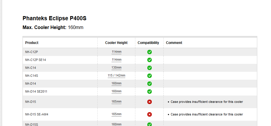Select the NH-C14 product name

31,68
